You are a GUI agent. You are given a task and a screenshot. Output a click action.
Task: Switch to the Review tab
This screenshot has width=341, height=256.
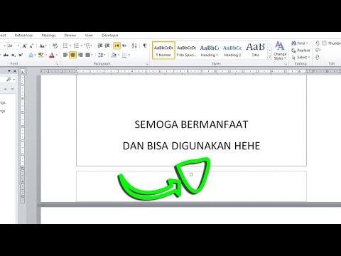(70, 36)
